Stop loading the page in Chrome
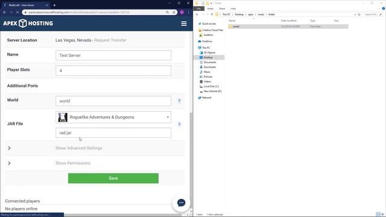386x217 pixels. pos(17,12)
